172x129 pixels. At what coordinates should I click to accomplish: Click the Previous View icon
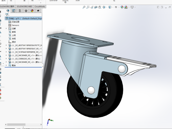92,7
